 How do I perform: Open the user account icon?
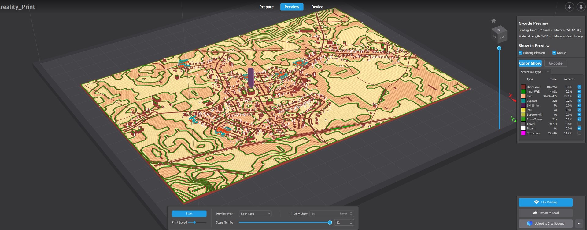(x=581, y=7)
